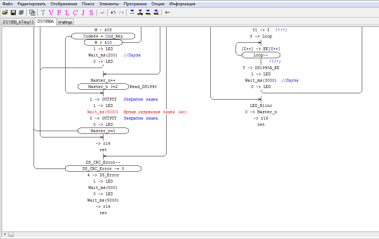Click the magenta L toolbar icon
The image size is (379, 239).
click(x=67, y=13)
